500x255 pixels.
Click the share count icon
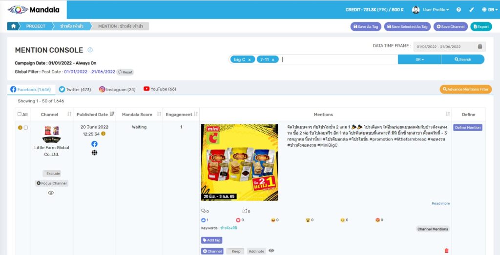click(x=245, y=211)
